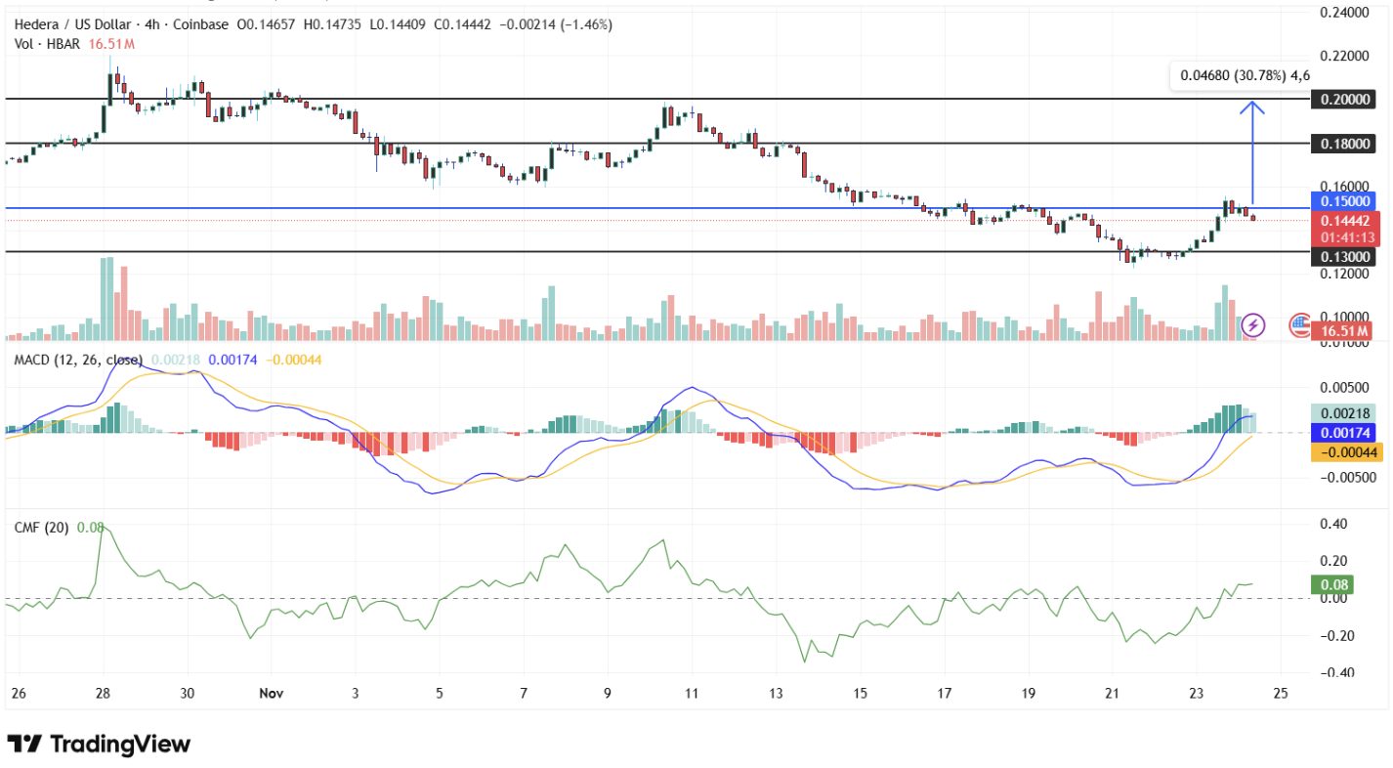Screen dimensions: 1393x768
Task: Click the red 16.51 M volume axis label
Action: click(x=1343, y=333)
